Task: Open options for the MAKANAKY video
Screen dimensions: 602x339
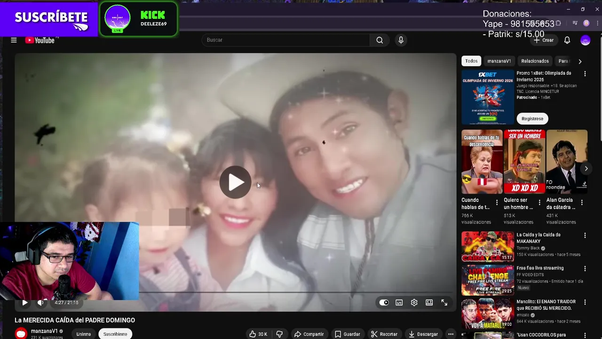Action: (585, 235)
